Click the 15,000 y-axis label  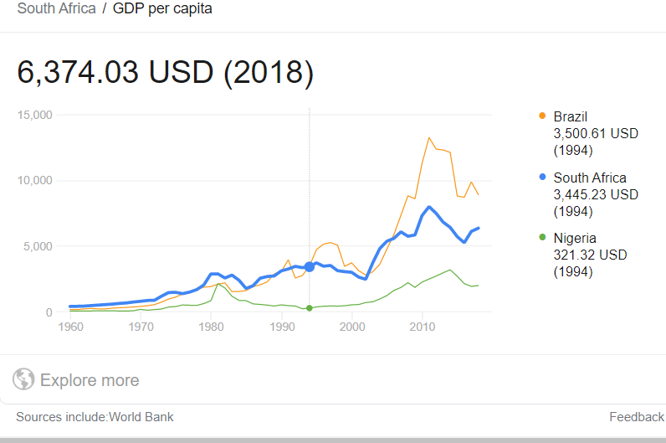point(35,115)
